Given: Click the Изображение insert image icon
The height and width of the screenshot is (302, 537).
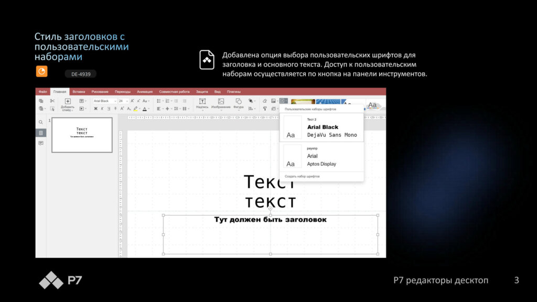Looking at the screenshot, I should point(221,101).
